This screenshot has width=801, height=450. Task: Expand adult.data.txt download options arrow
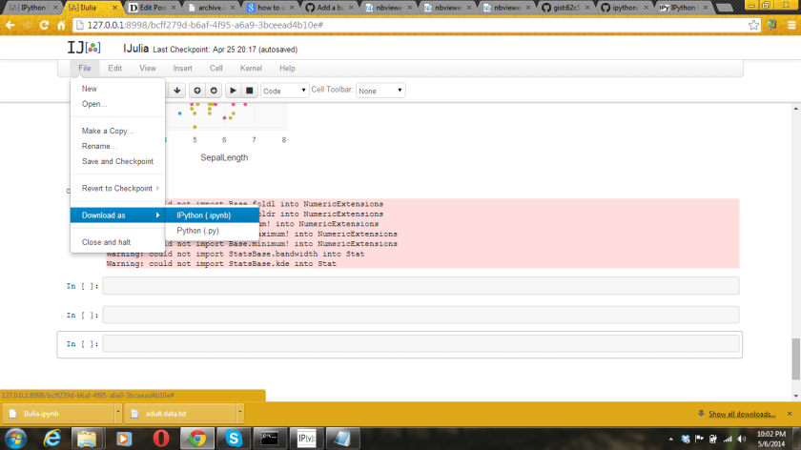click(x=239, y=414)
